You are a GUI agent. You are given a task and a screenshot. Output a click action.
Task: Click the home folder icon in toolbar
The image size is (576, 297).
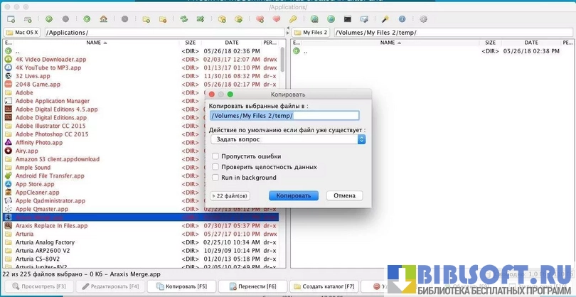[104, 18]
